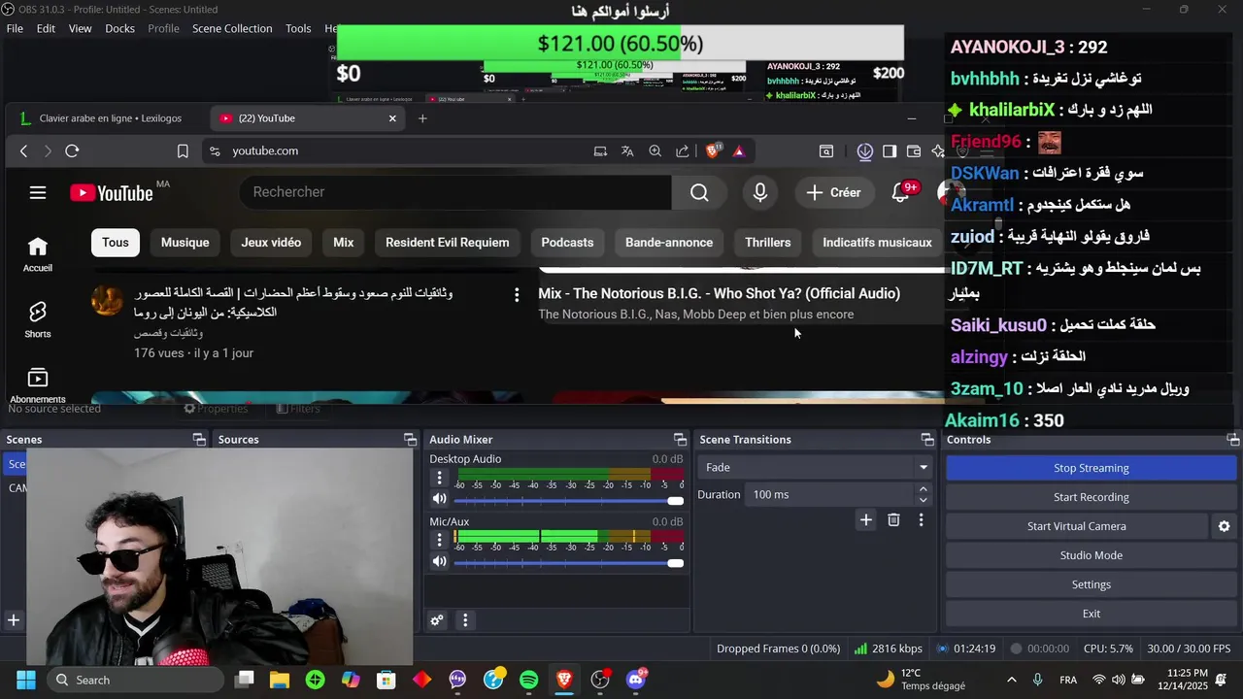Start YouTube voice search microphone
Viewport: 1243px width, 699px height.
[760, 192]
